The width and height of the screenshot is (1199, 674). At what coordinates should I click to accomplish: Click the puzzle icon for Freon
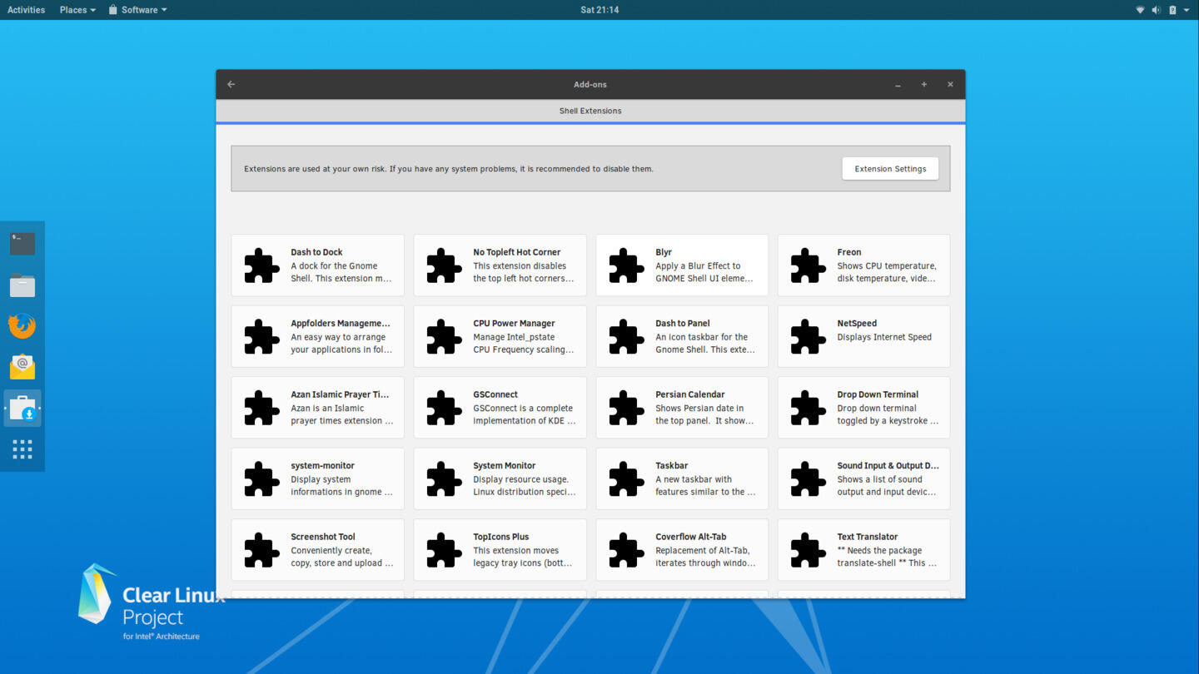[808, 265]
